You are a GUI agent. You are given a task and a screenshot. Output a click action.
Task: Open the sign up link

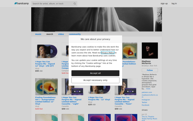pyautogui.click(x=164, y=4)
